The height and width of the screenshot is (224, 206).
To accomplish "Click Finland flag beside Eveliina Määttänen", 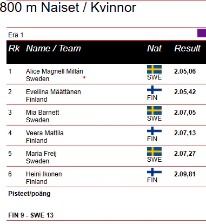I will point(154,90).
